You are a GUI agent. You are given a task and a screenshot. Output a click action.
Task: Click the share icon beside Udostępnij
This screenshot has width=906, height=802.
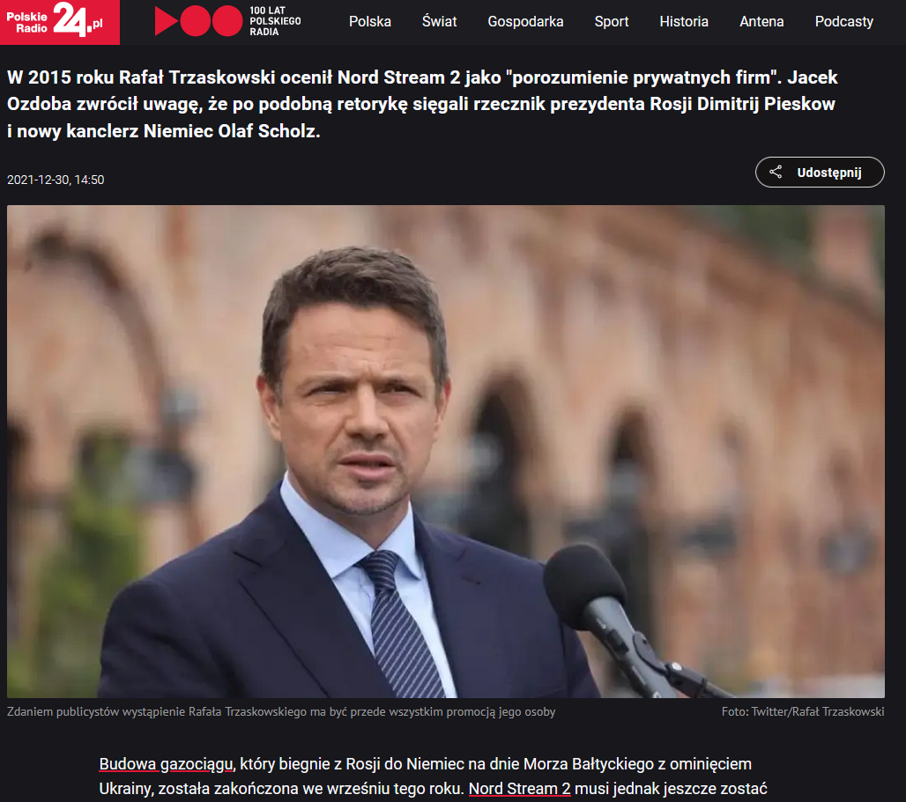[x=776, y=173]
